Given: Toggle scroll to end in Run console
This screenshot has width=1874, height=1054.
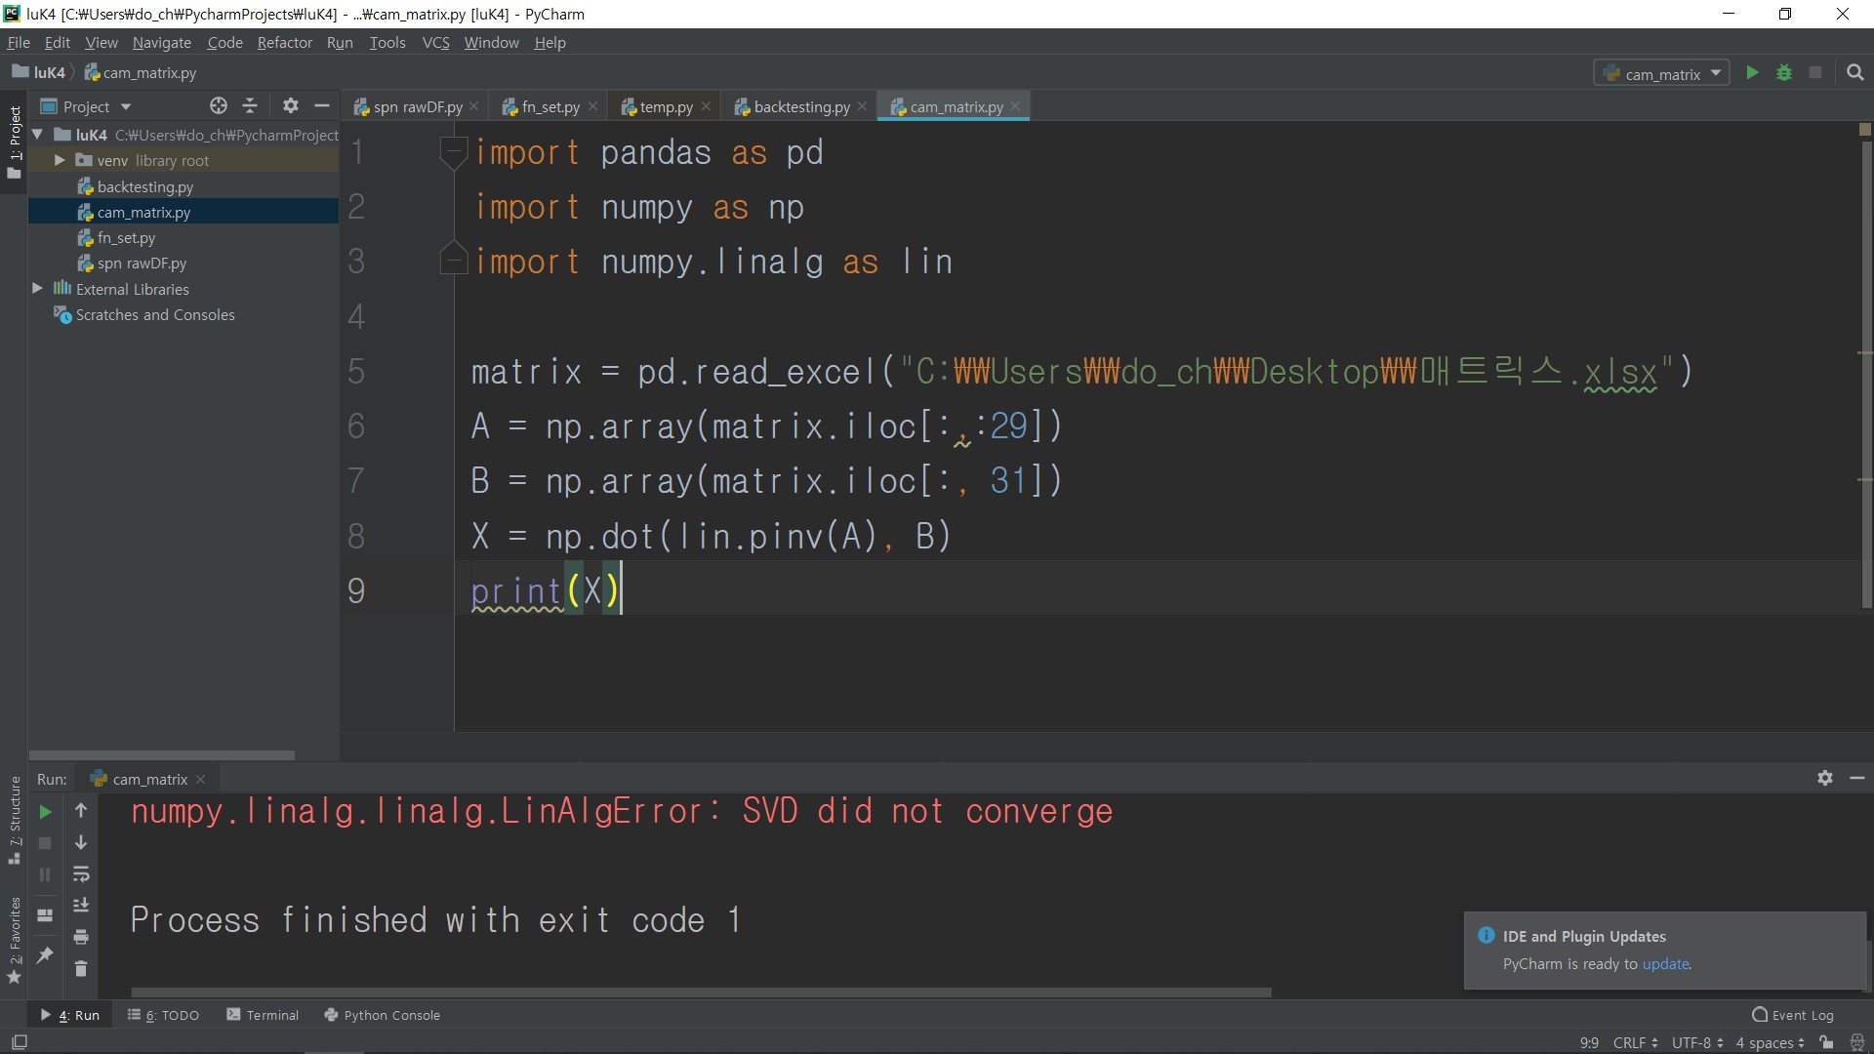Looking at the screenshot, I should click(x=81, y=906).
